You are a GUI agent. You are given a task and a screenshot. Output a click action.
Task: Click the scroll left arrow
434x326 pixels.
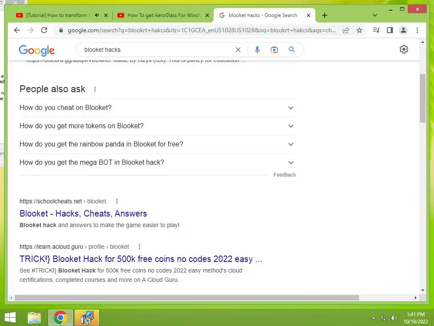tap(11, 298)
